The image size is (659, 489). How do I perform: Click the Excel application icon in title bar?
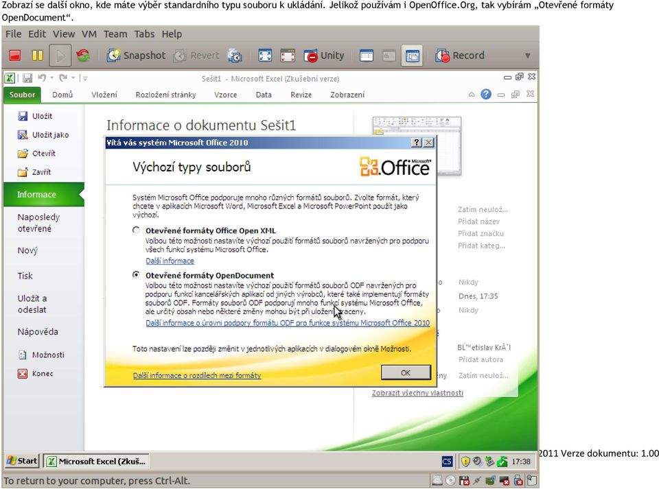(x=10, y=78)
